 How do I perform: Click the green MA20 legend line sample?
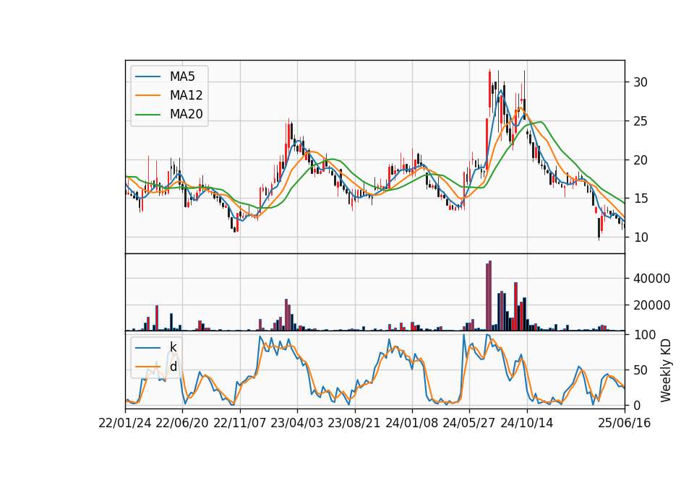[147, 114]
